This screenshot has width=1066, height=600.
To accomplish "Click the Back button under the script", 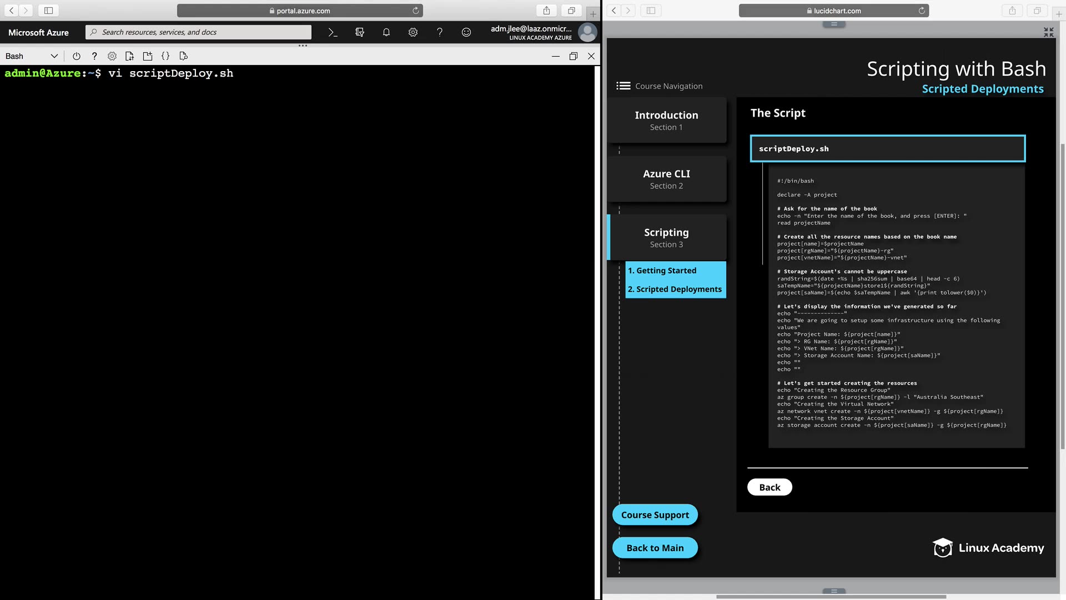I will pyautogui.click(x=770, y=487).
